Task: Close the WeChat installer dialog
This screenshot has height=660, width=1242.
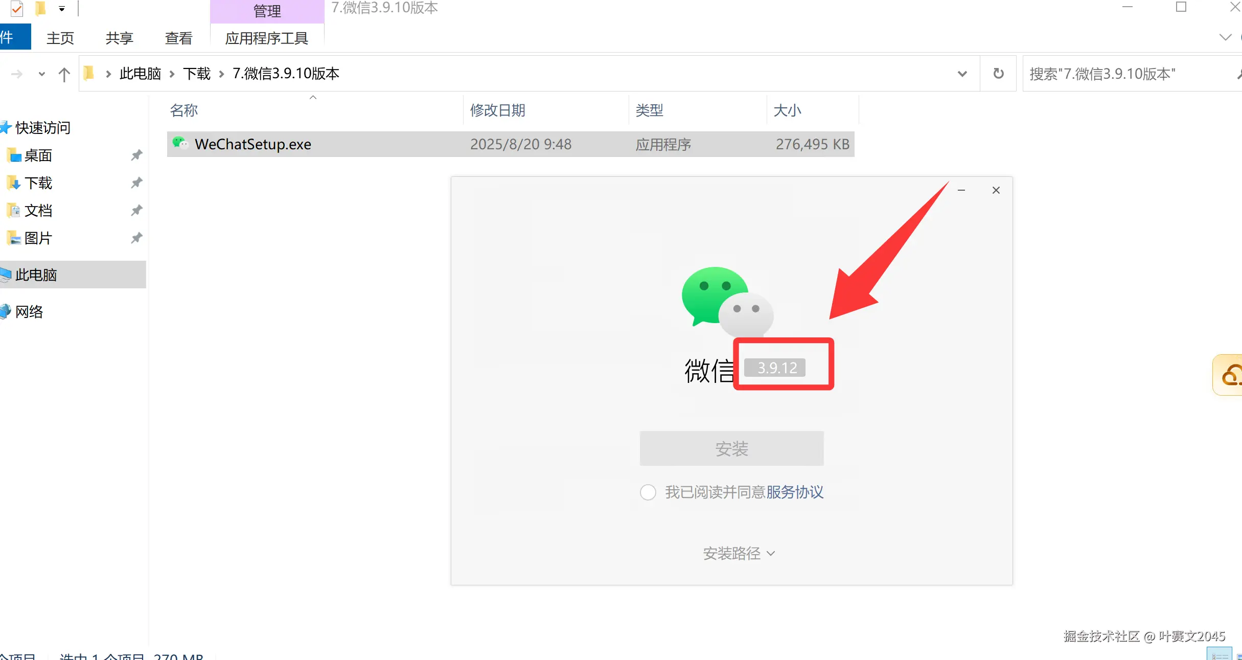Action: [x=996, y=190]
